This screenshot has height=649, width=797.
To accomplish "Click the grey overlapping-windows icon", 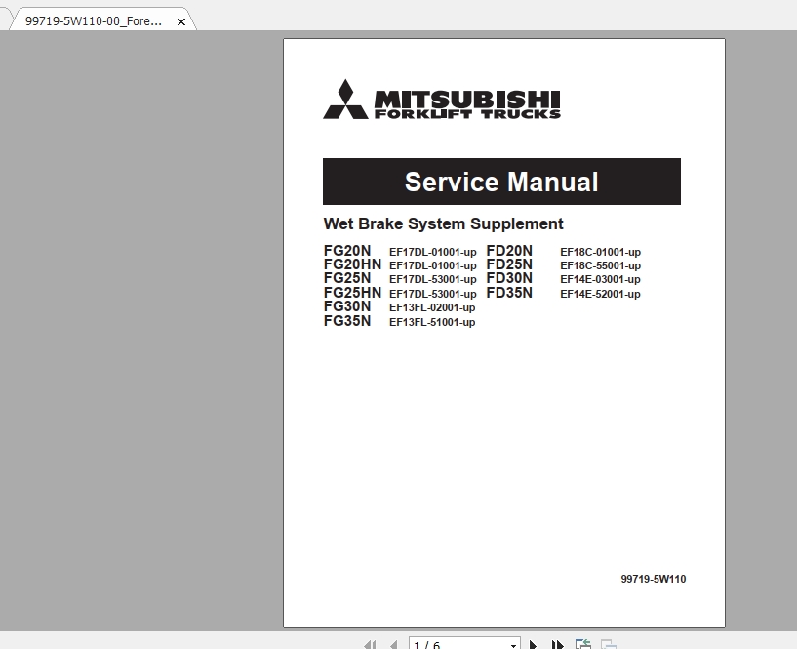I will pos(607,644).
